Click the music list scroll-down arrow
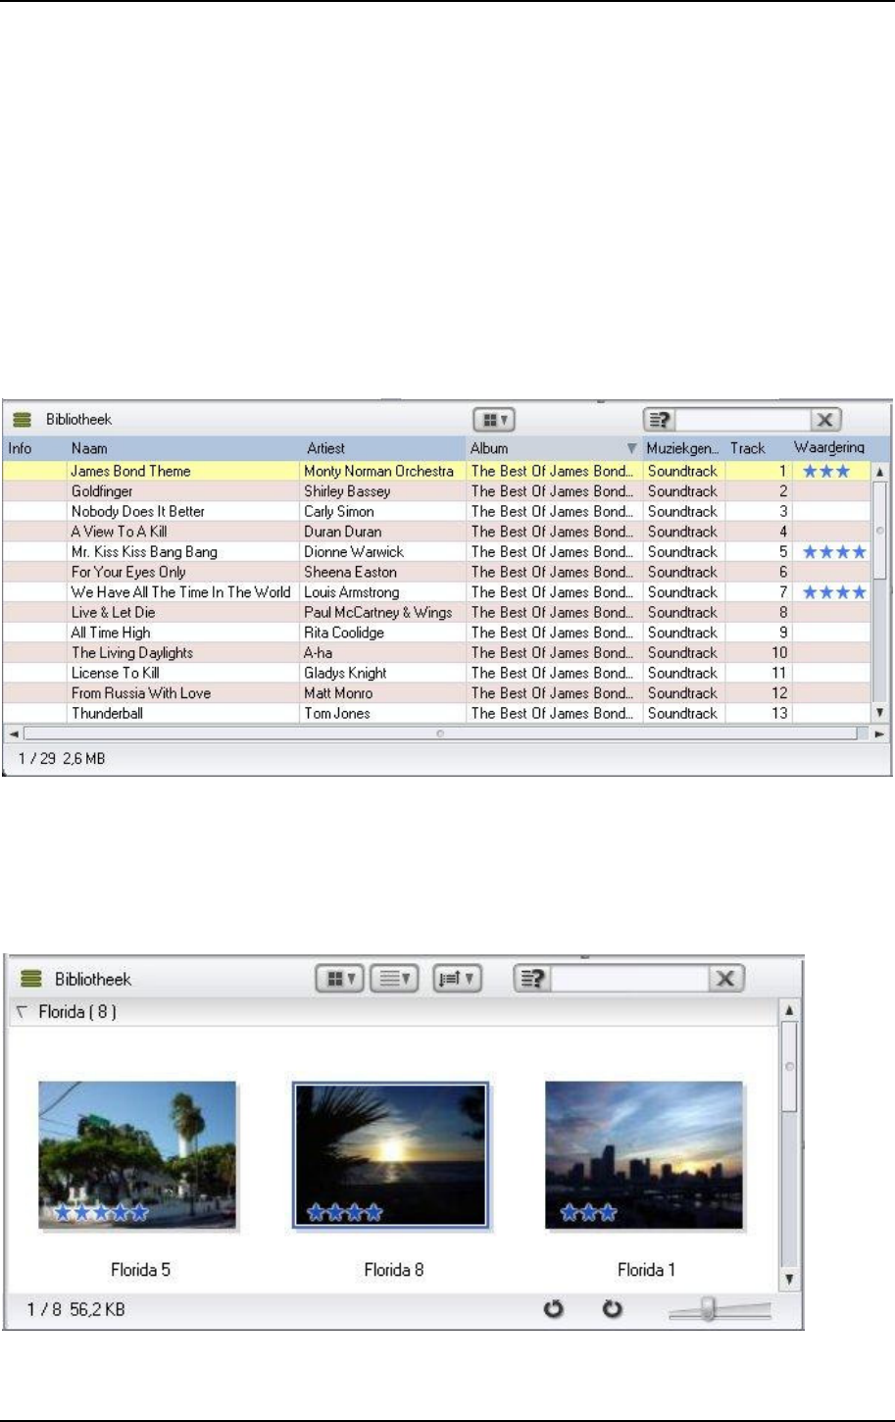 (879, 713)
